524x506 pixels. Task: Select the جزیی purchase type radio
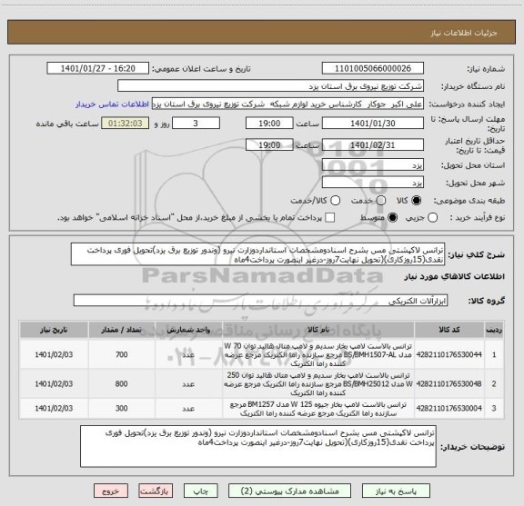(432, 218)
